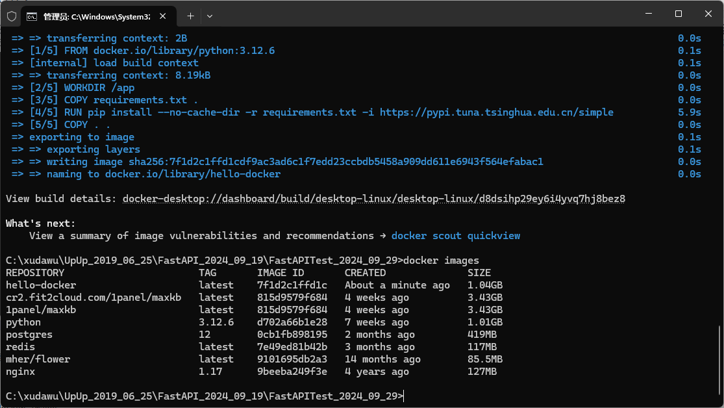Open the docker-desktop build details link

(373, 199)
